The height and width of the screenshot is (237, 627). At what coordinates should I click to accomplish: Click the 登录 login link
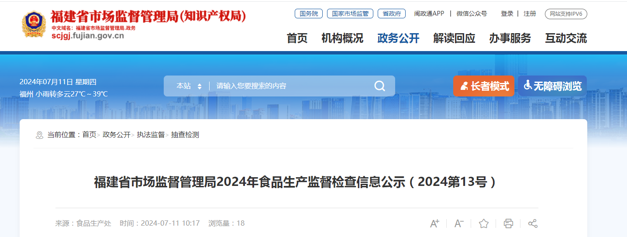(x=507, y=14)
